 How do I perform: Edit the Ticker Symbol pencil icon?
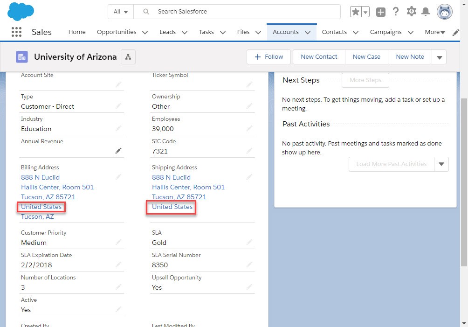pyautogui.click(x=249, y=84)
